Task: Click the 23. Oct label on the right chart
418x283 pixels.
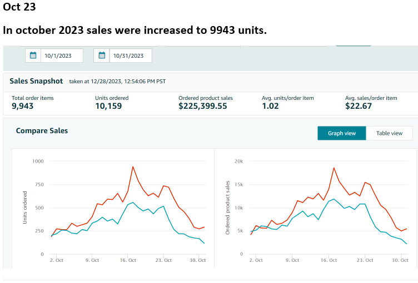Action: 365,260
